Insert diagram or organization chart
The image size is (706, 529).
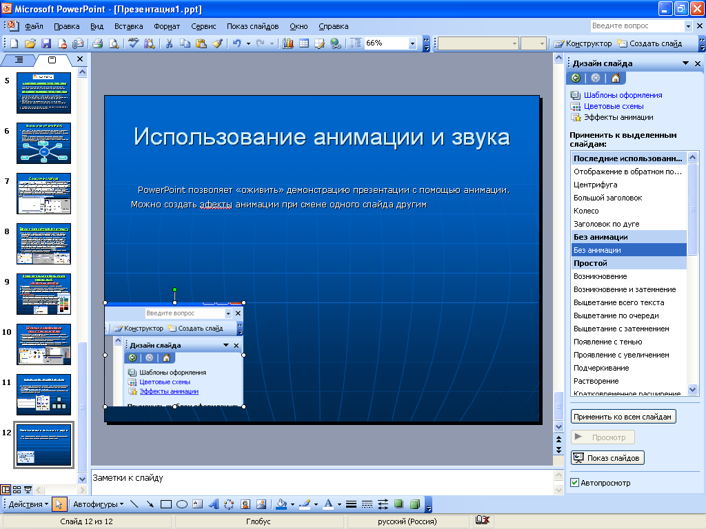point(229,504)
